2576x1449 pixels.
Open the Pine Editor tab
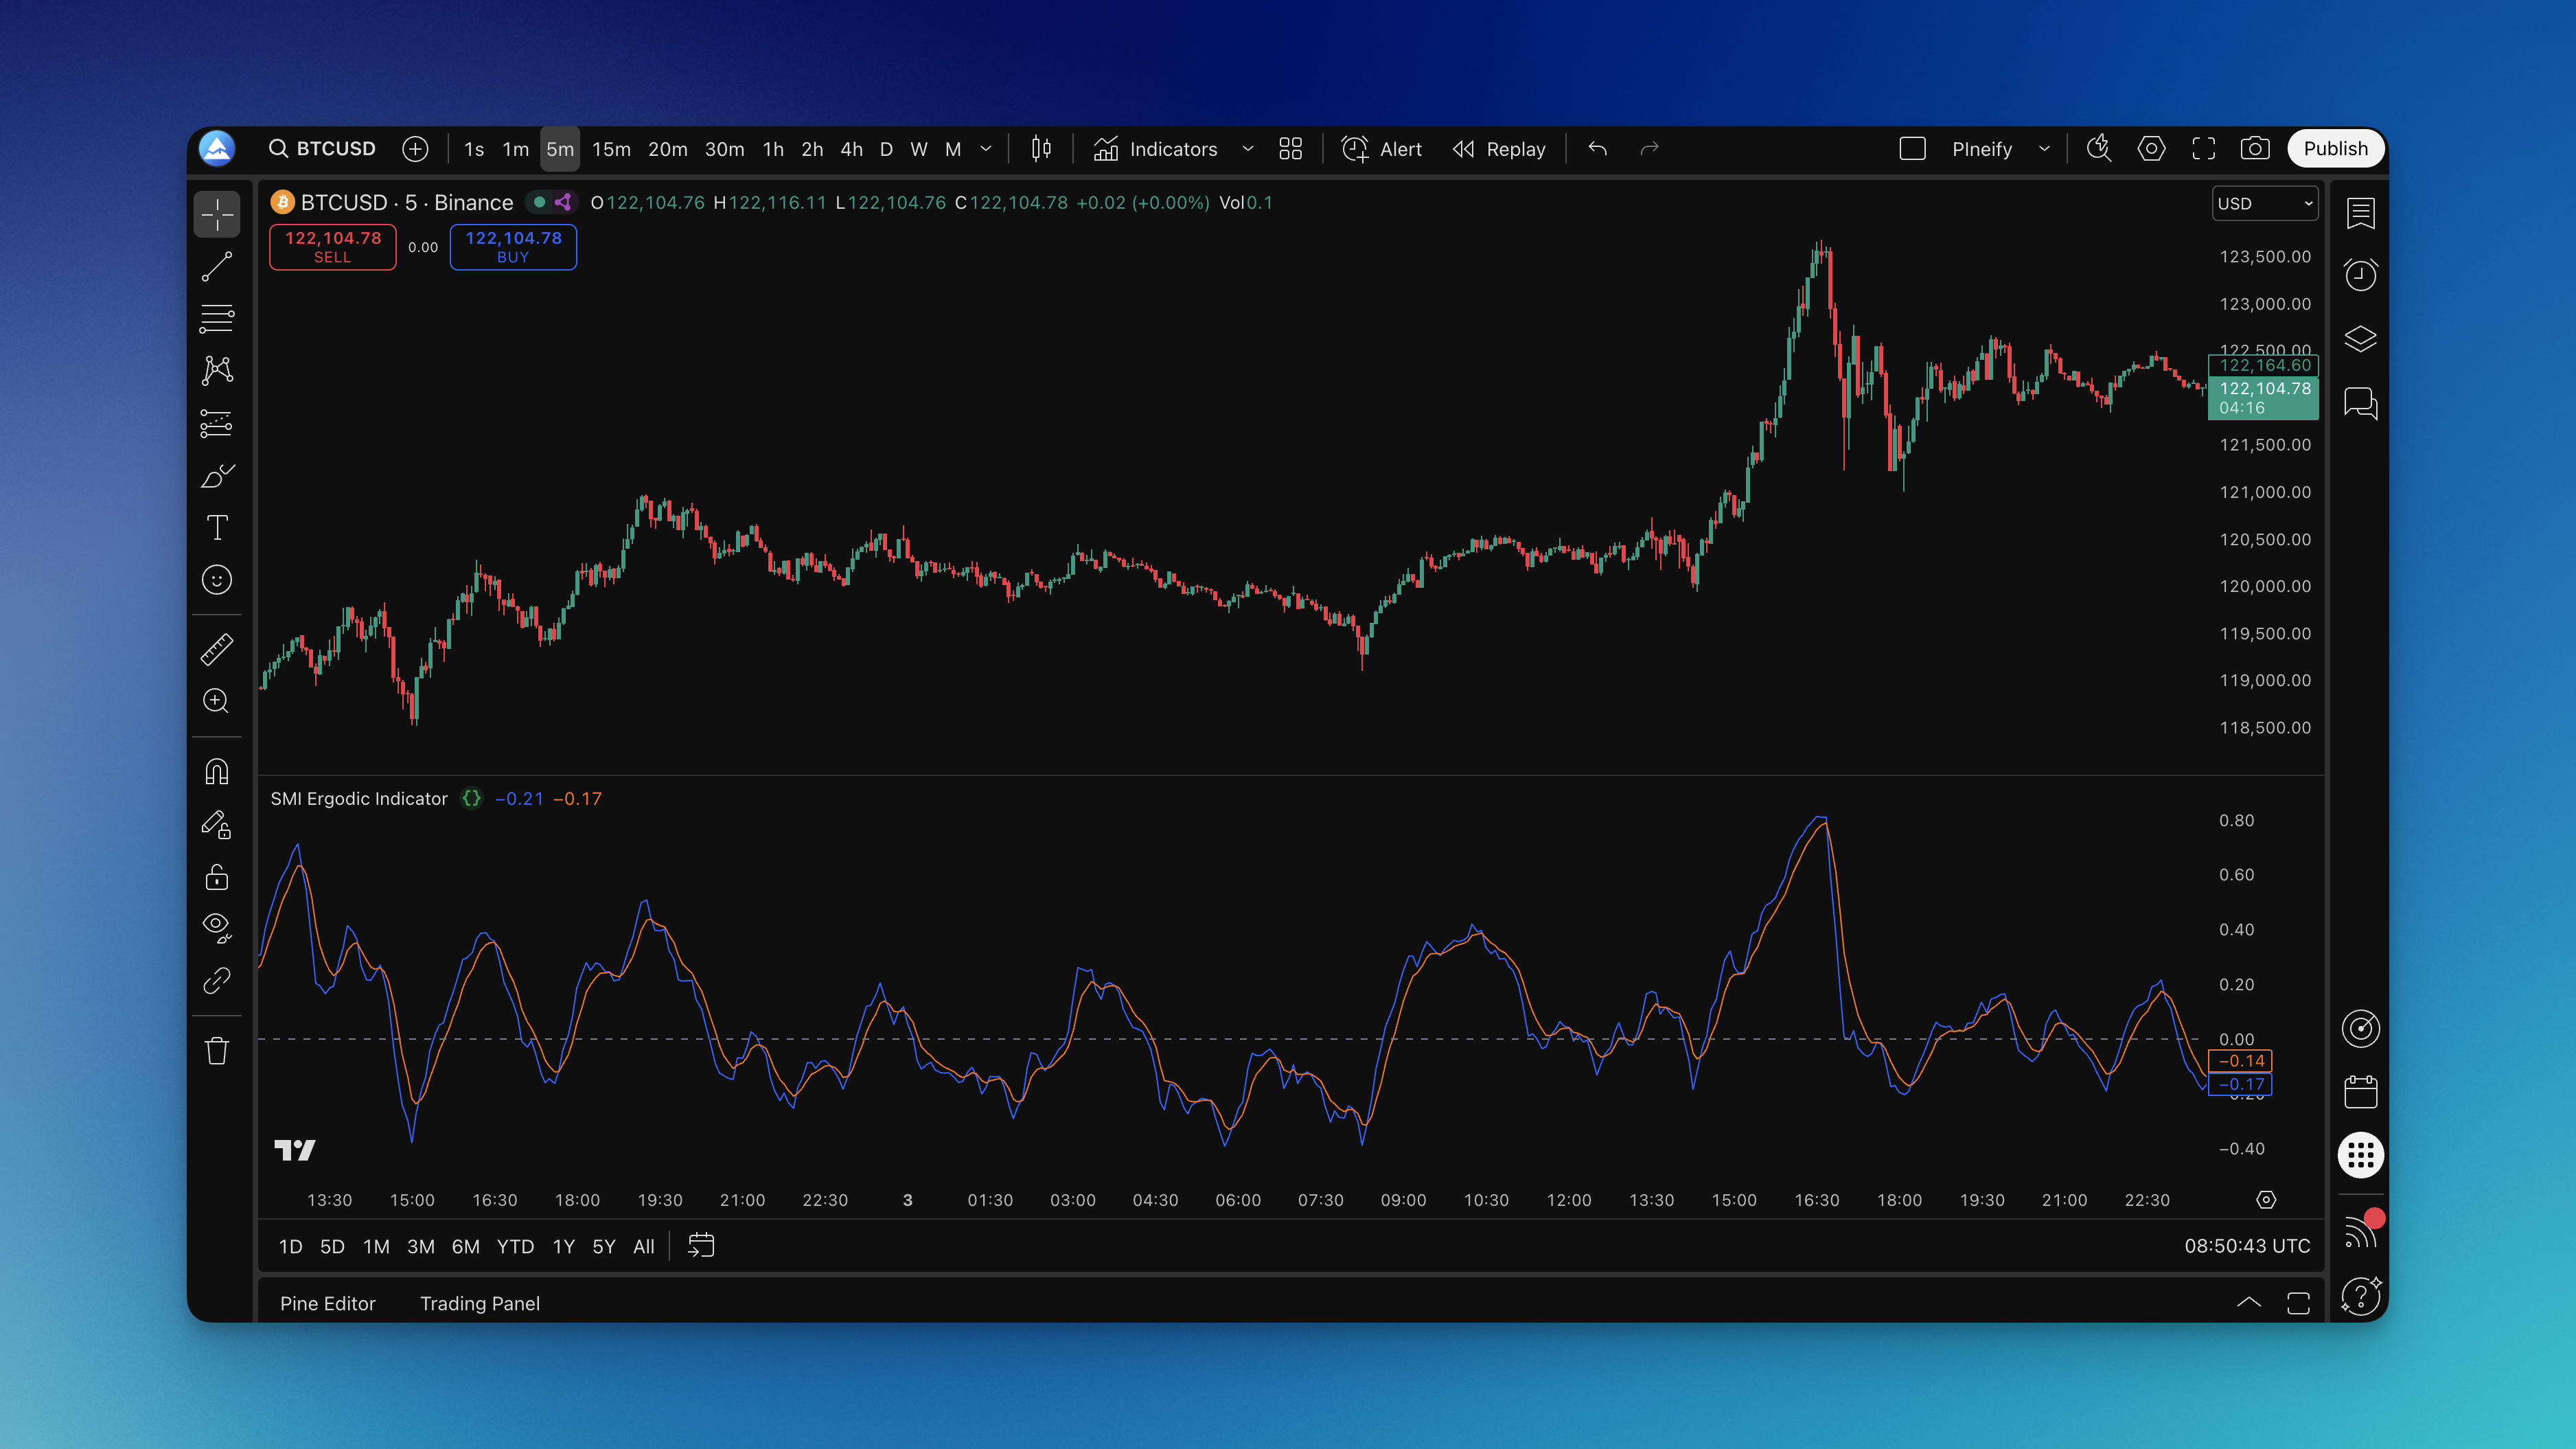coord(327,1303)
